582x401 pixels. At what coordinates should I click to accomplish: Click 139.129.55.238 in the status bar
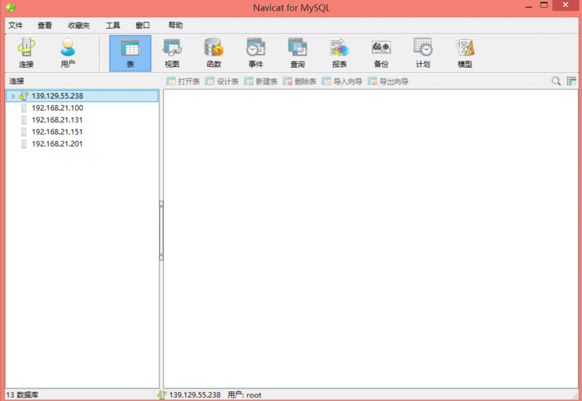194,395
